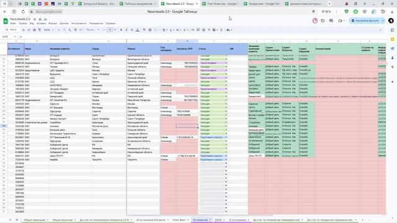
Task: Open status dropdown in Helplife row
Action: click(226, 160)
